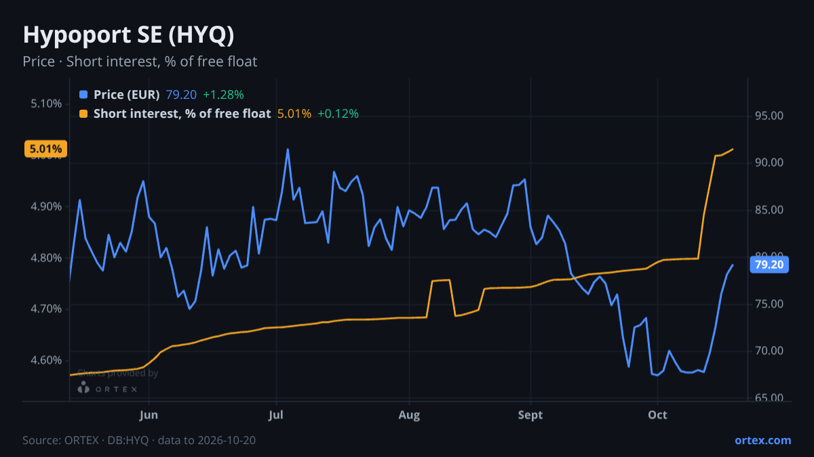Click the Jun x-axis label
Image resolution: width=814 pixels, height=457 pixels.
point(148,415)
